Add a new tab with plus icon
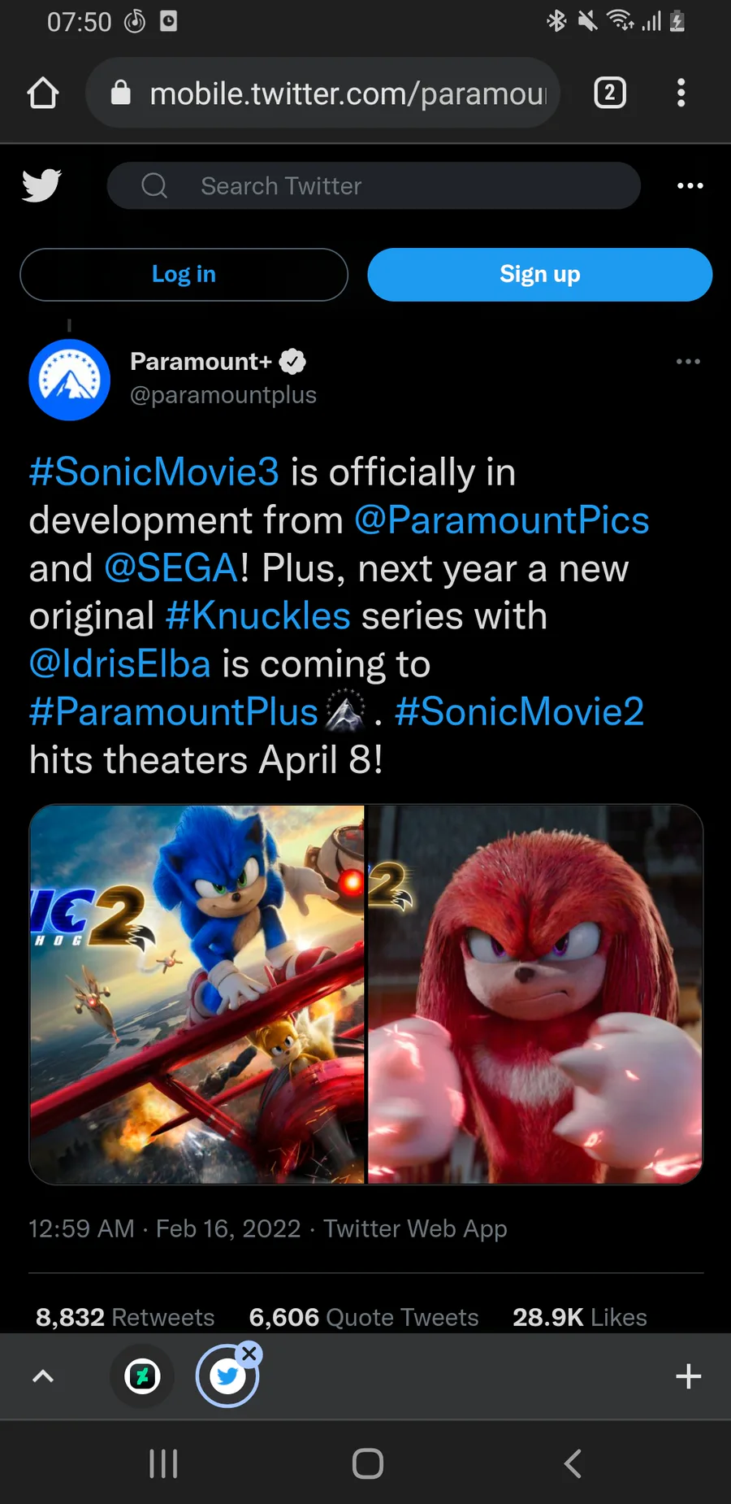Viewport: 731px width, 1504px height. click(688, 1376)
